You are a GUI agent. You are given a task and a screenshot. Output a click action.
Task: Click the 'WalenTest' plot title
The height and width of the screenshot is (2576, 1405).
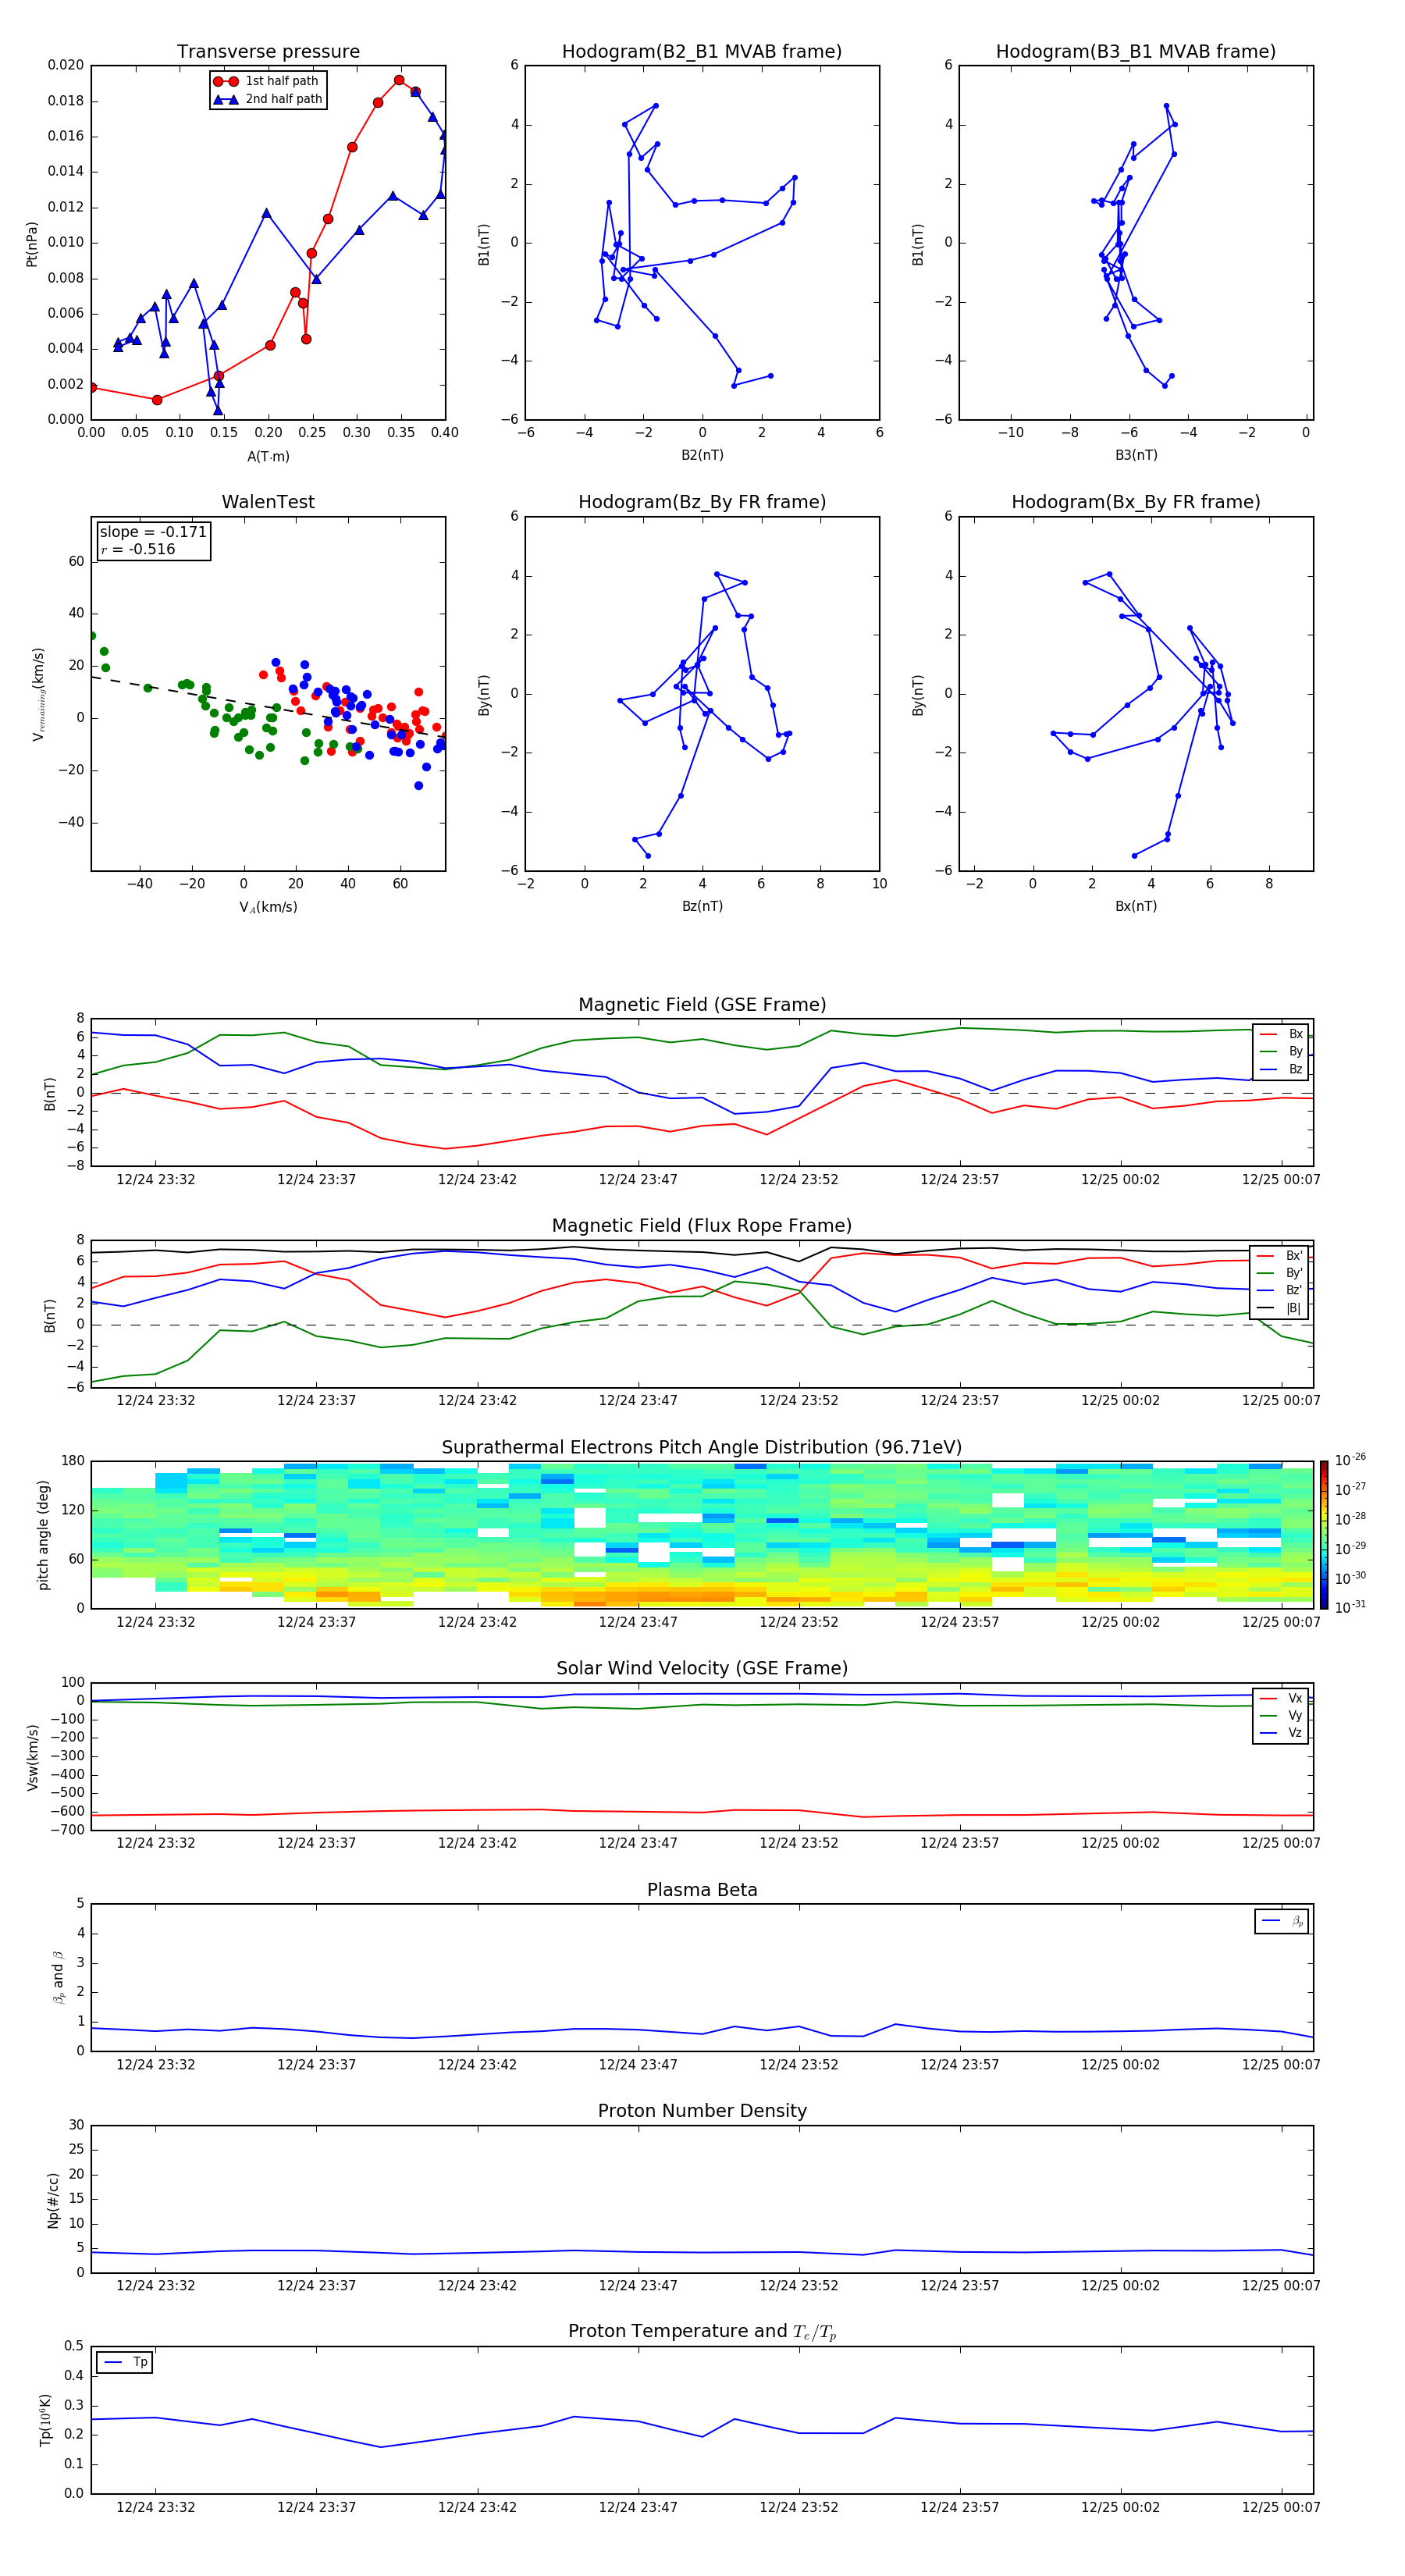tap(268, 502)
